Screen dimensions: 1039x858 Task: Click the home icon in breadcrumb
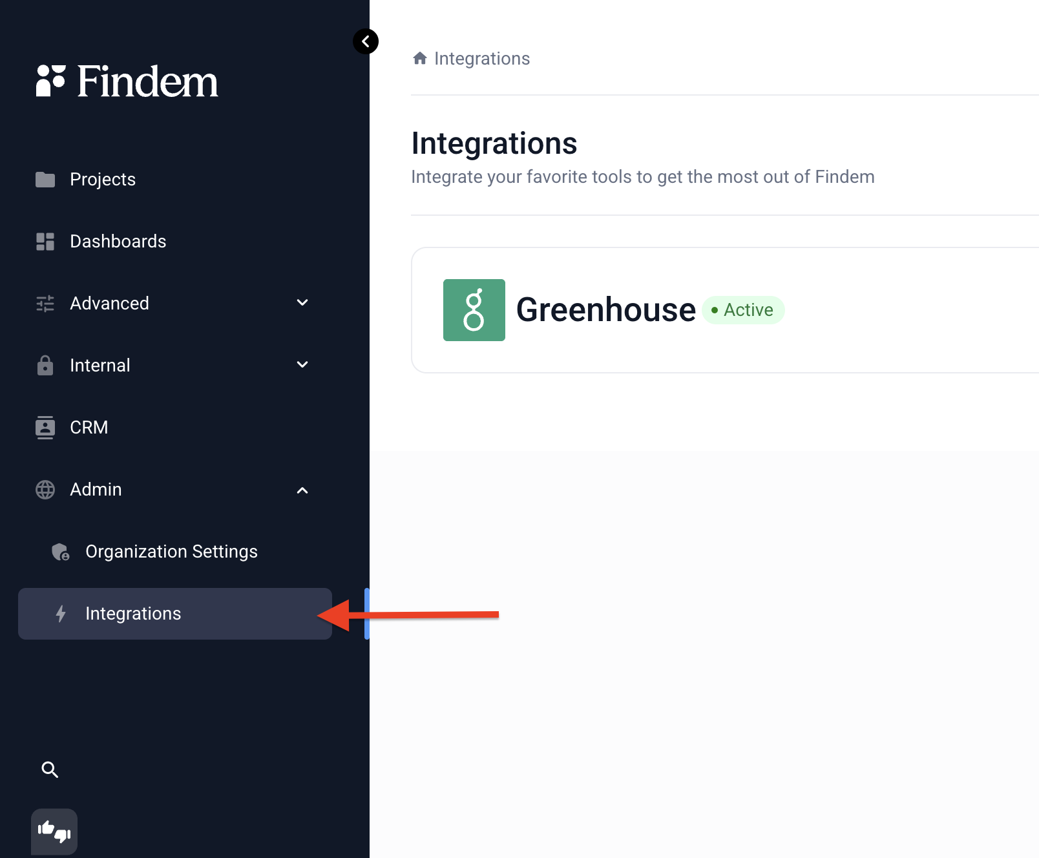(420, 59)
